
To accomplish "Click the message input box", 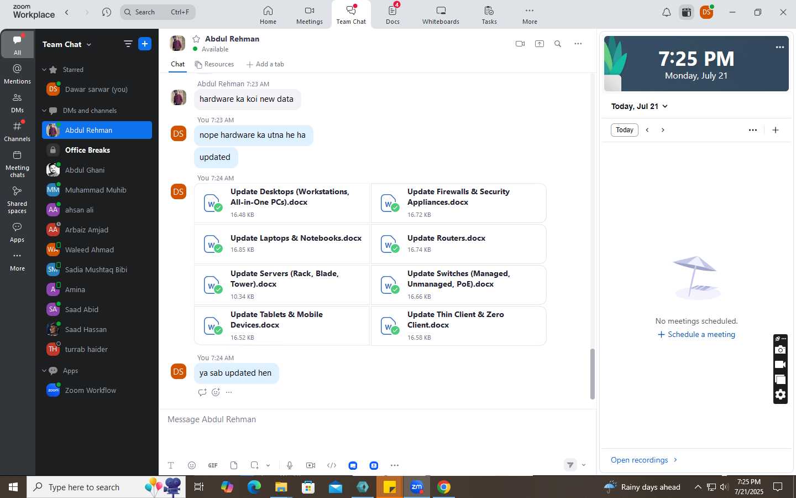I will [377, 419].
